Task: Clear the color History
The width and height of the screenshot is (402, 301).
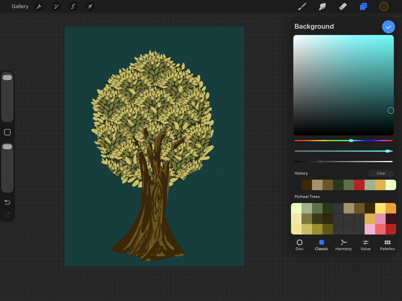Action: coord(381,173)
